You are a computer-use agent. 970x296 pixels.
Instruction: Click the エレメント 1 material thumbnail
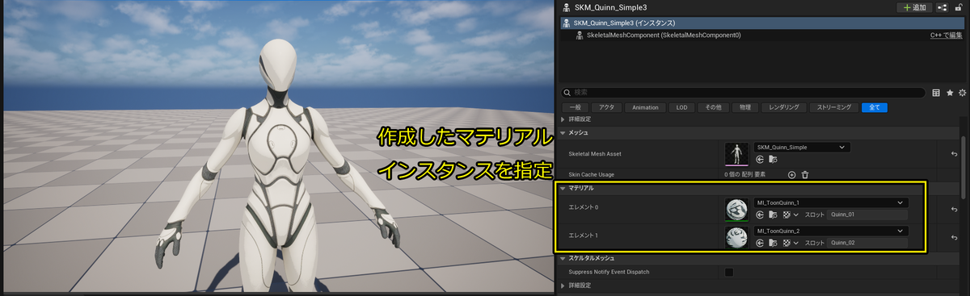[737, 236]
